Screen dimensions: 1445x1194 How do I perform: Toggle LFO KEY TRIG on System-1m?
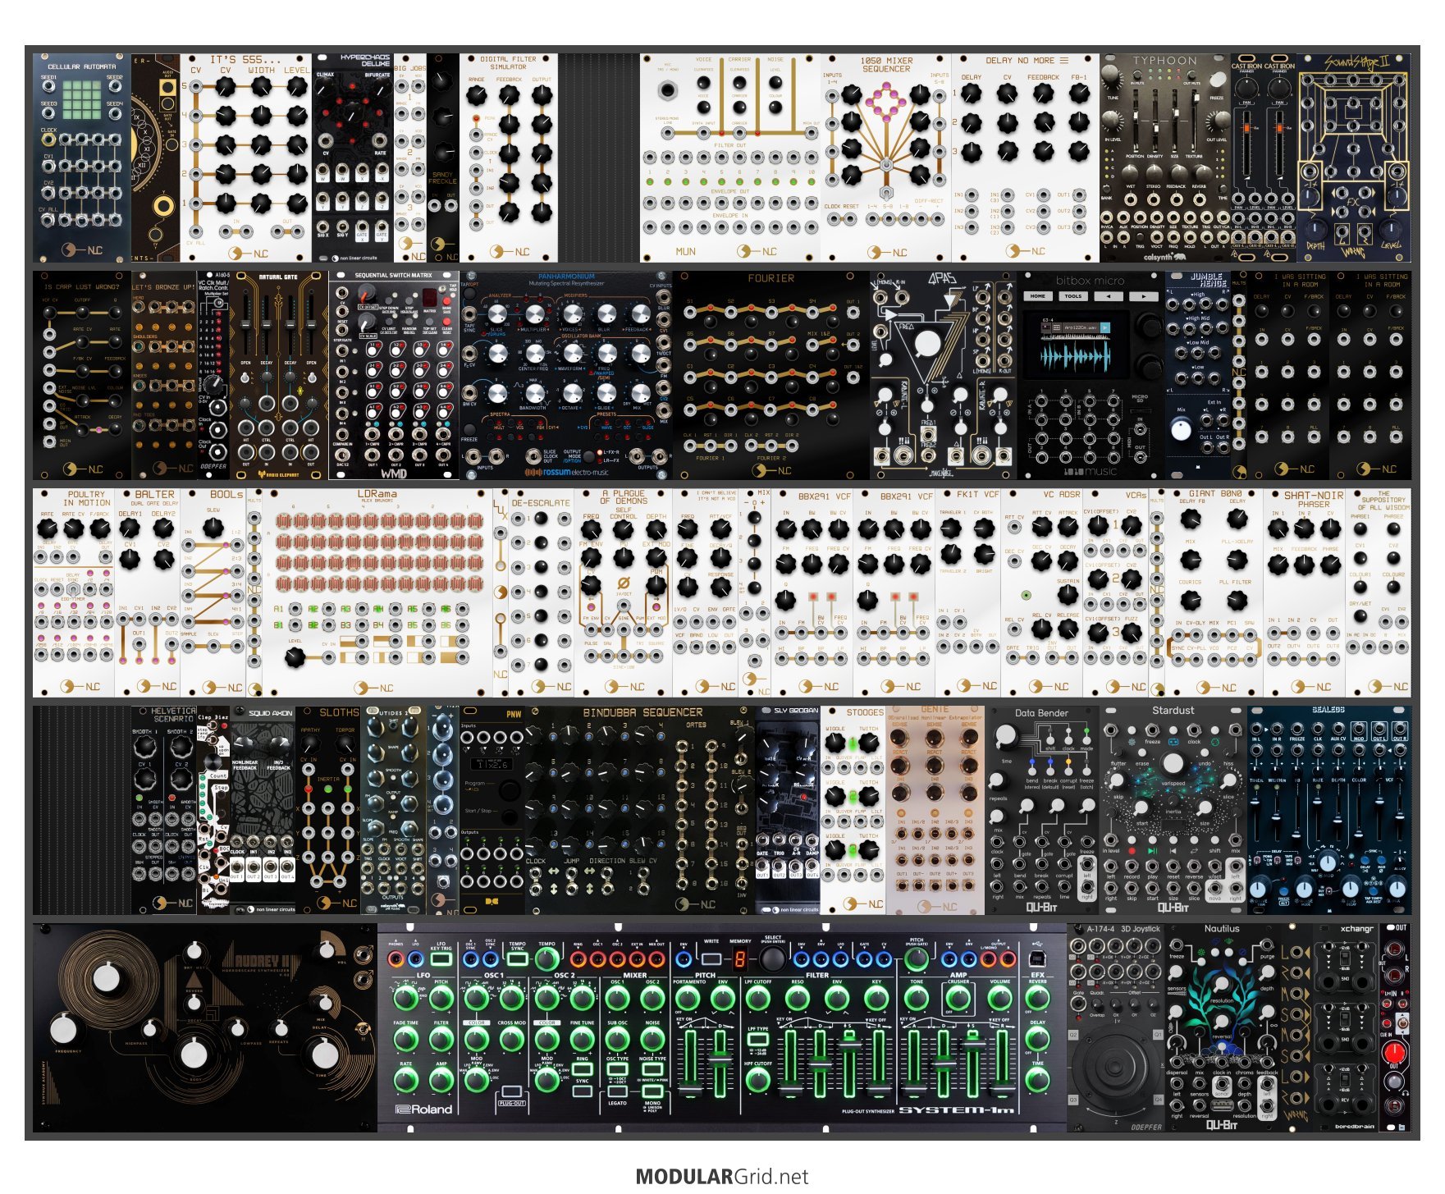pos(441,959)
